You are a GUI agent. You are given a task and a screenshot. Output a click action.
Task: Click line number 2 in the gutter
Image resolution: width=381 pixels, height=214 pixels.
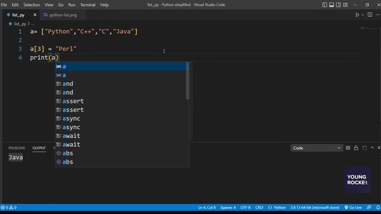pyautogui.click(x=20, y=40)
